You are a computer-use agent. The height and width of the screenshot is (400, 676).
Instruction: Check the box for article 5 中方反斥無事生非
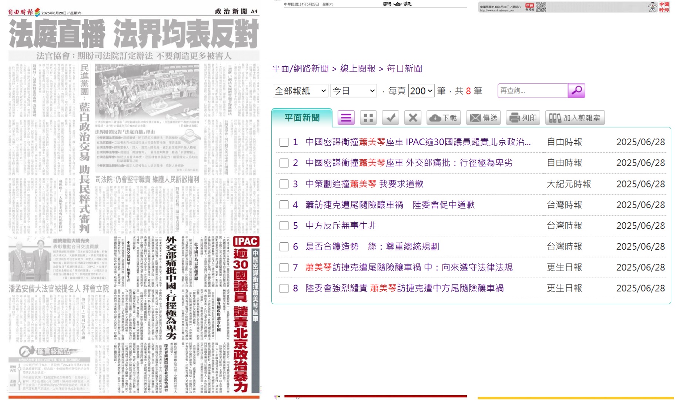[x=284, y=226]
